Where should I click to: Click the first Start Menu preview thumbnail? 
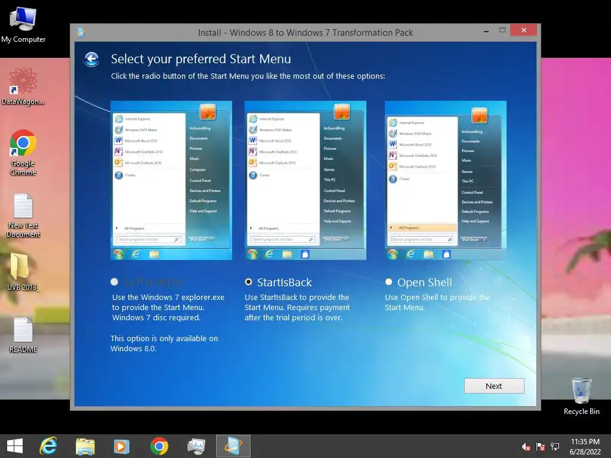(x=171, y=180)
